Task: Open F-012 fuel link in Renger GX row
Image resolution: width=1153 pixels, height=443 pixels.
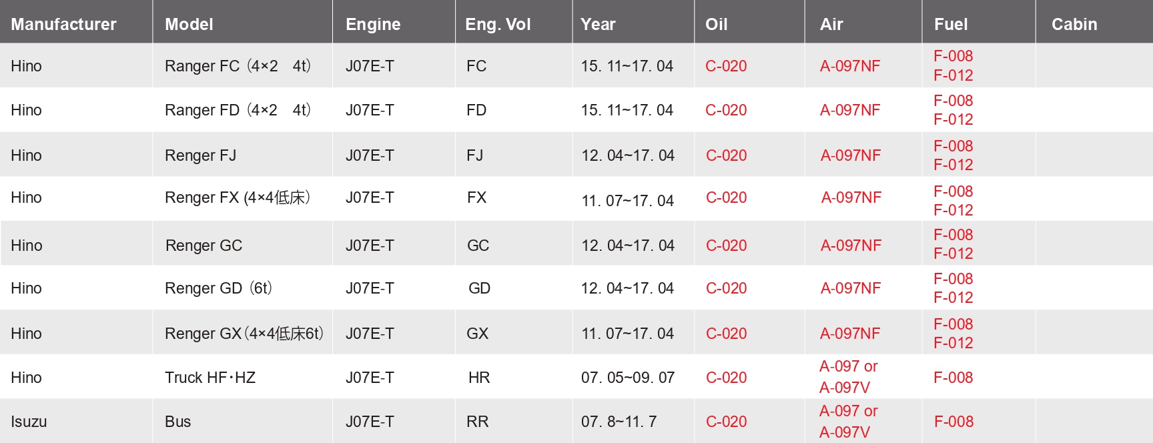Action: 953,343
